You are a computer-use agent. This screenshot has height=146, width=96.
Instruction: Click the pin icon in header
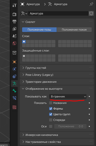click(91, 4)
